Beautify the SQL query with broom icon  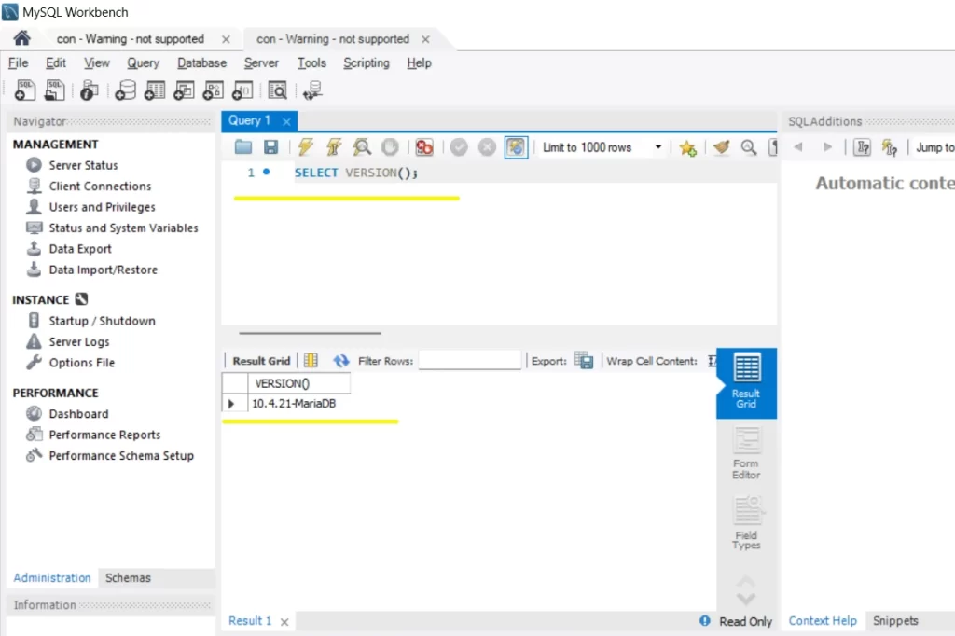tap(721, 146)
